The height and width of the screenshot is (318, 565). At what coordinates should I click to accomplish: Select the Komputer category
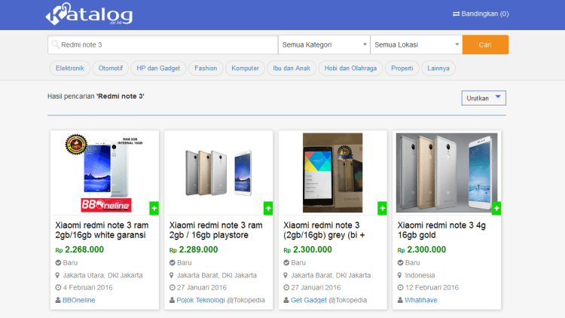[245, 68]
